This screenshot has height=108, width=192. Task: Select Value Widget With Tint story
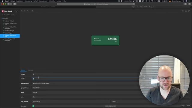[x=10, y=36]
